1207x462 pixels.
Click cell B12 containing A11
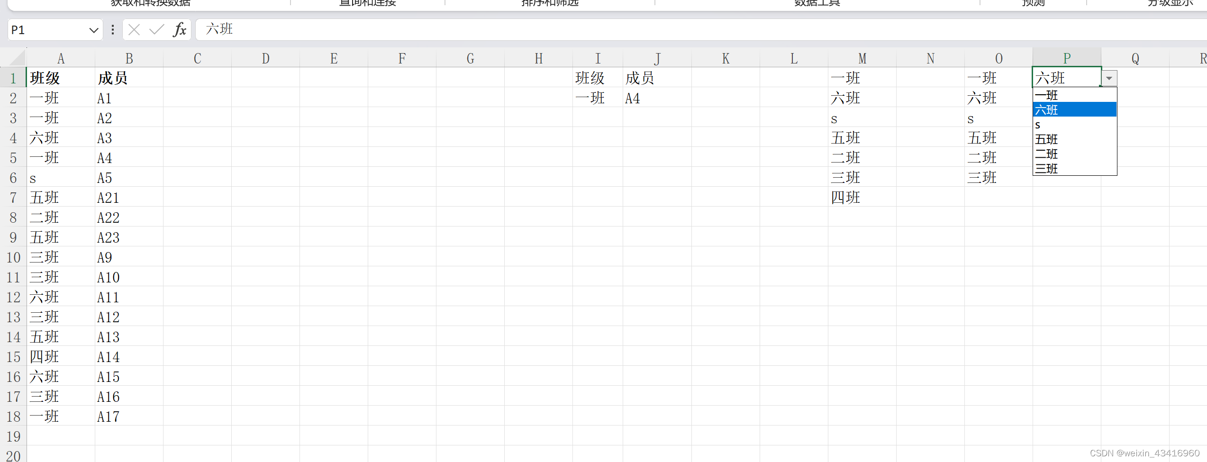[x=129, y=297]
